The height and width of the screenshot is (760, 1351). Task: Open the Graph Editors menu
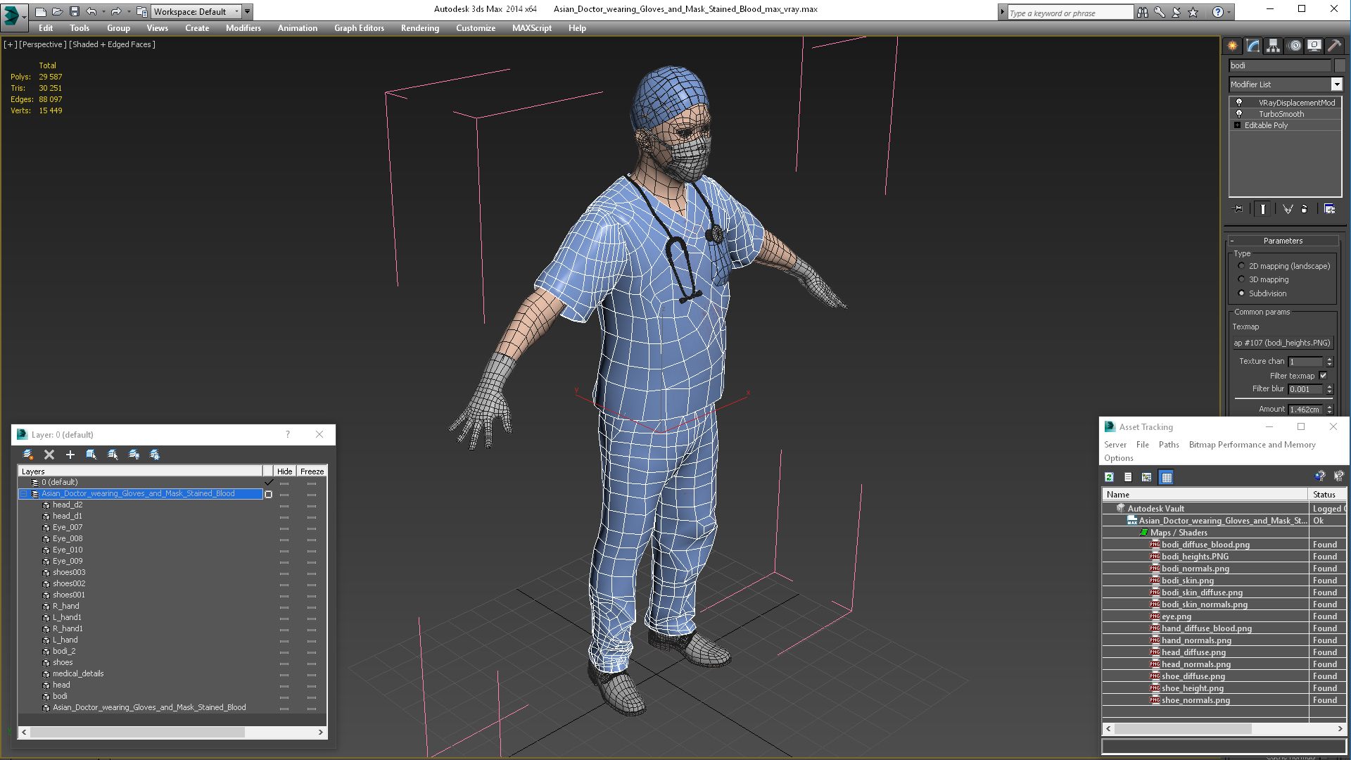[x=359, y=28]
